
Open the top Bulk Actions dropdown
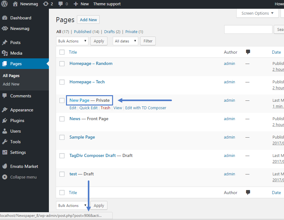click(x=72, y=41)
